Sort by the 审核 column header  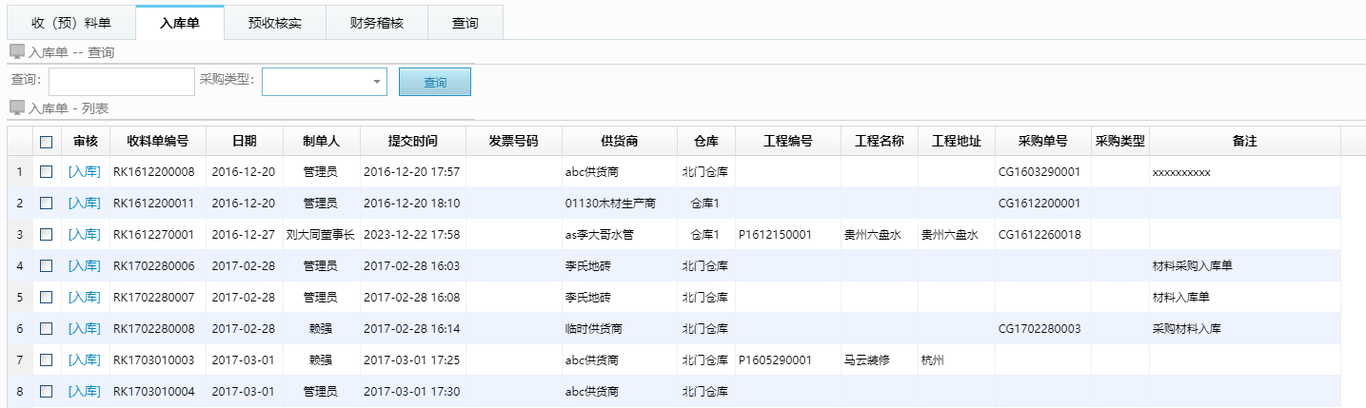click(x=86, y=141)
